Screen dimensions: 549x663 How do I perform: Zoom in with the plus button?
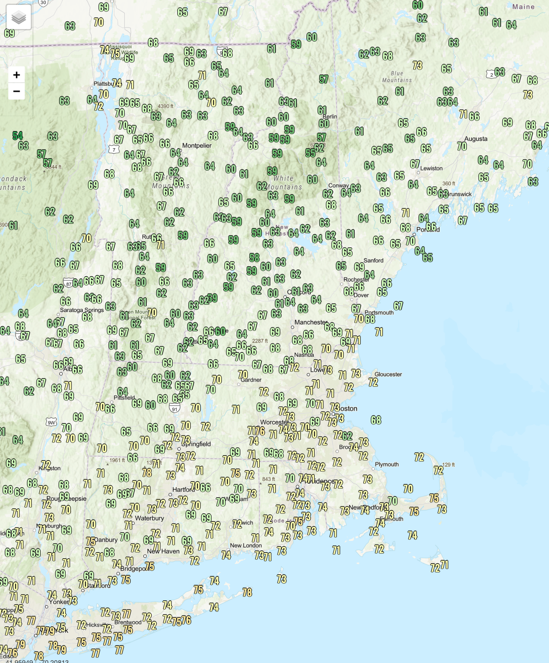pyautogui.click(x=16, y=75)
